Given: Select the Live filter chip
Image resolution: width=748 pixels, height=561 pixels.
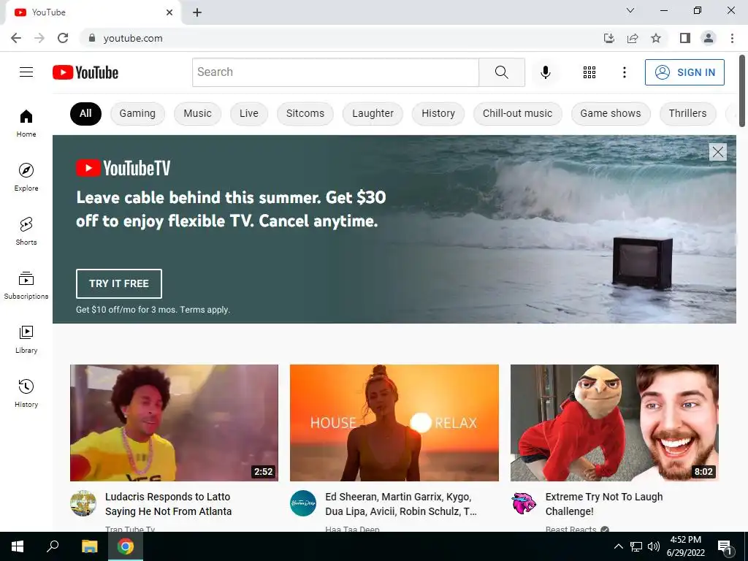Looking at the screenshot, I should pos(249,113).
